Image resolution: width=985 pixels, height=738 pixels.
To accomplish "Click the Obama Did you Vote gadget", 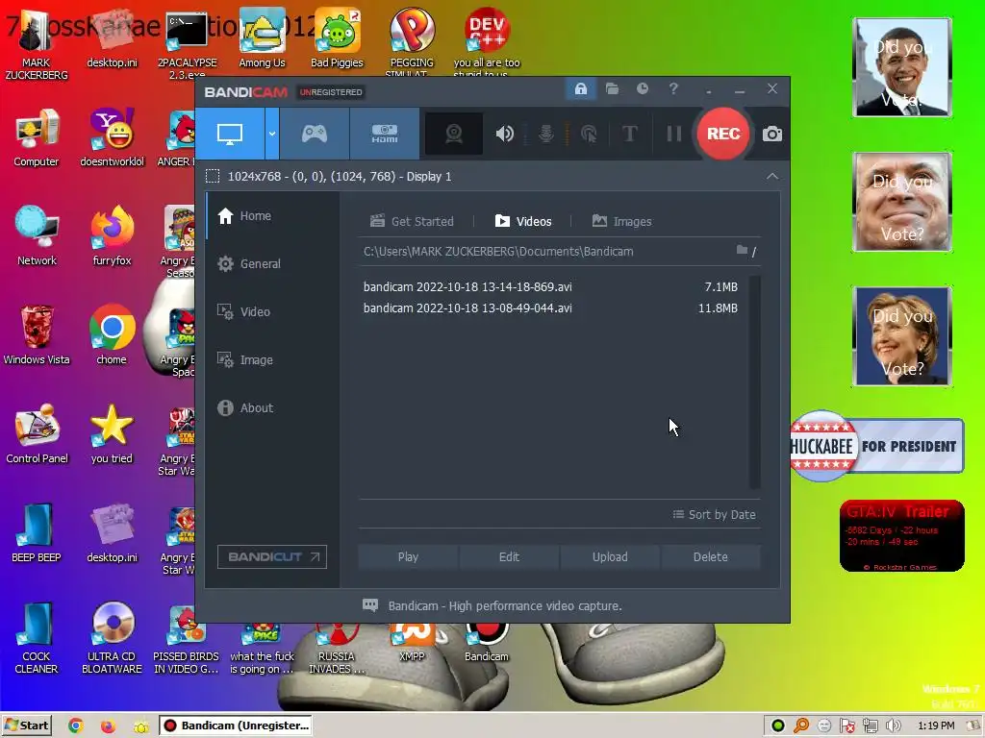I will [902, 67].
